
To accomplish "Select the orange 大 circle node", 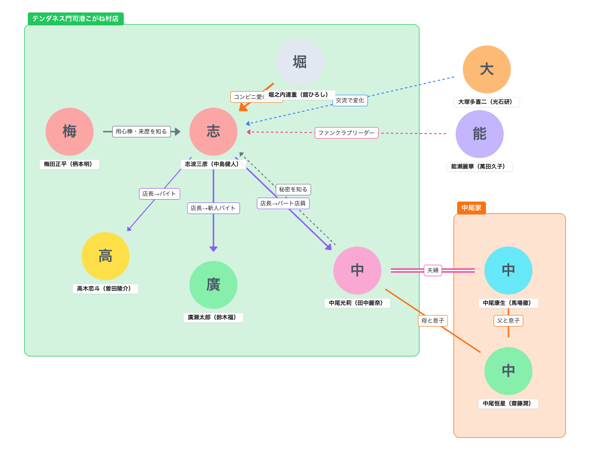I will tap(487, 69).
